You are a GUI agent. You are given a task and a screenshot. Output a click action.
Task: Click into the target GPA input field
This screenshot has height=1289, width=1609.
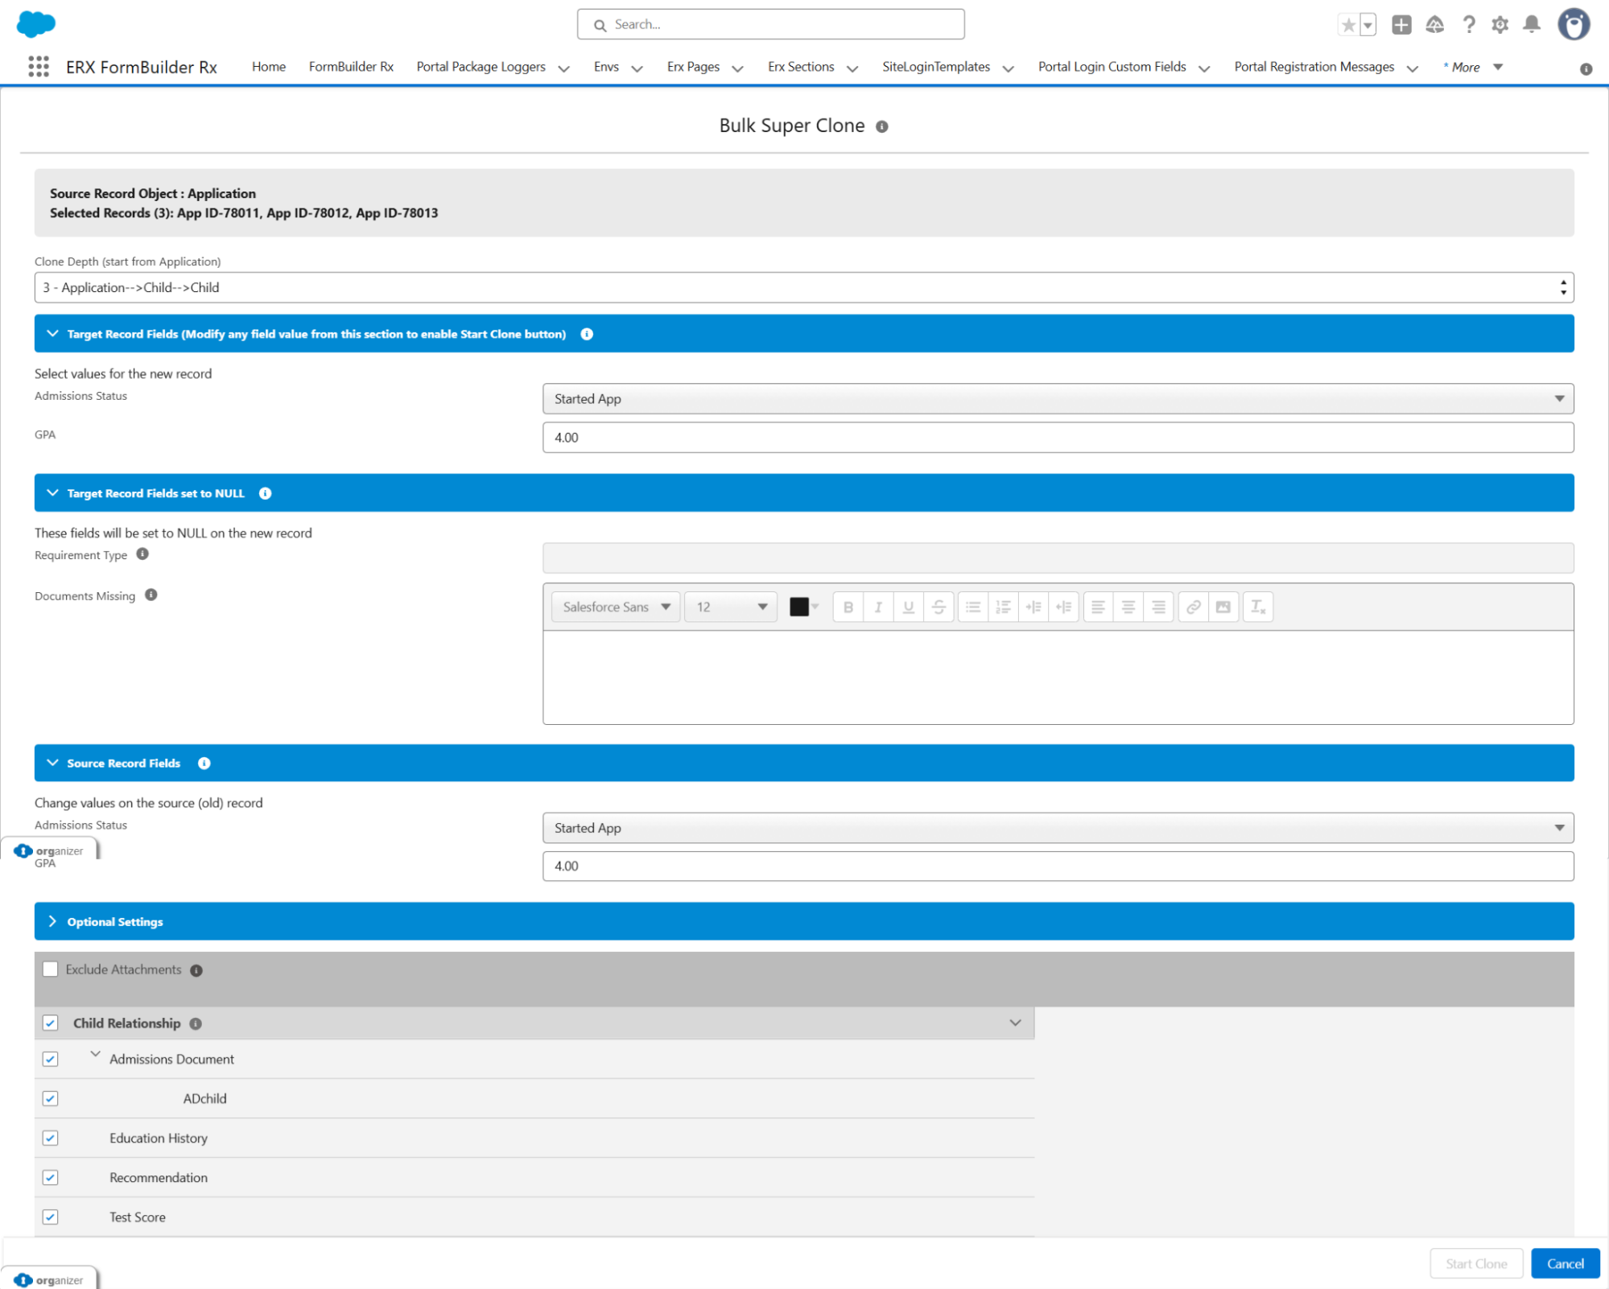coord(1057,438)
